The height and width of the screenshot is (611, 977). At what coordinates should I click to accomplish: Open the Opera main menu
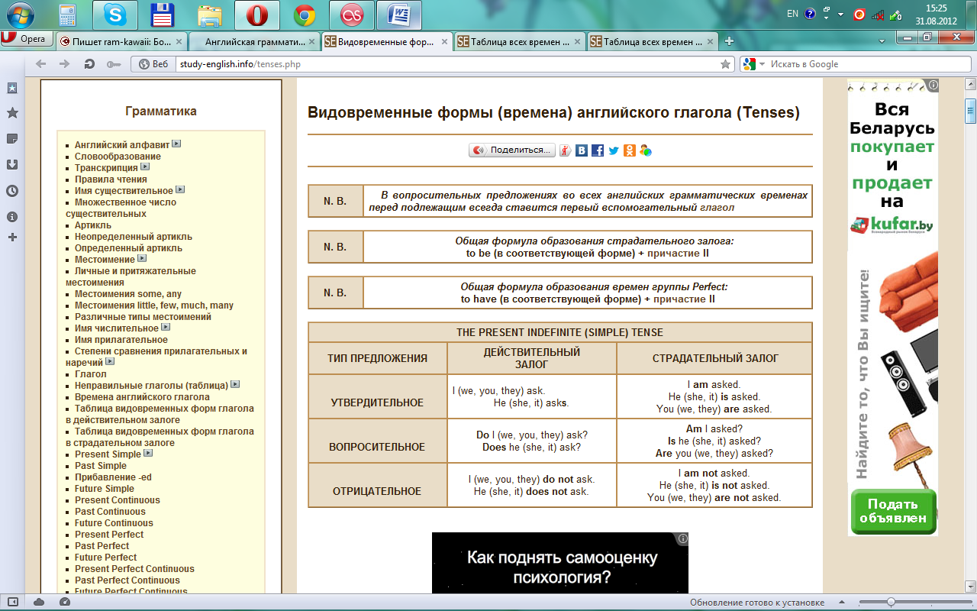pos(27,39)
